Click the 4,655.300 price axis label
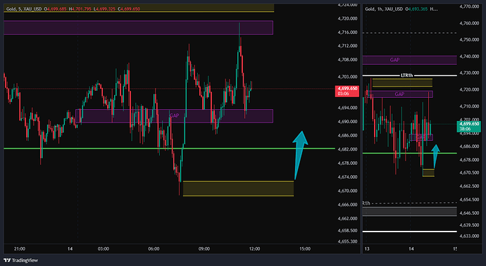Screen dimensions: 486x266 pyautogui.click(x=347, y=241)
